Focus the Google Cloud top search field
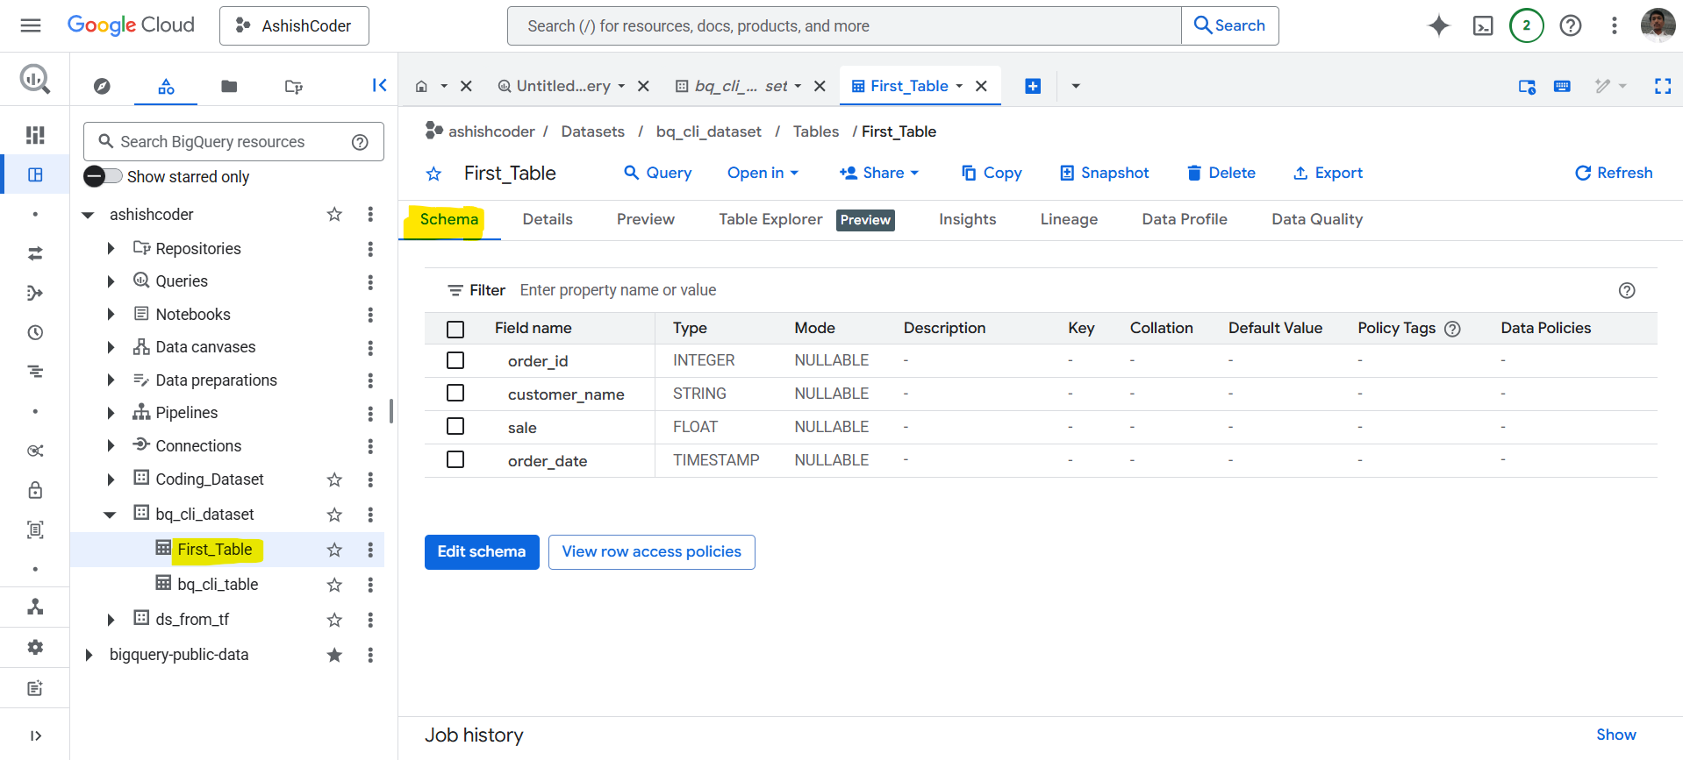The image size is (1683, 760). [844, 26]
